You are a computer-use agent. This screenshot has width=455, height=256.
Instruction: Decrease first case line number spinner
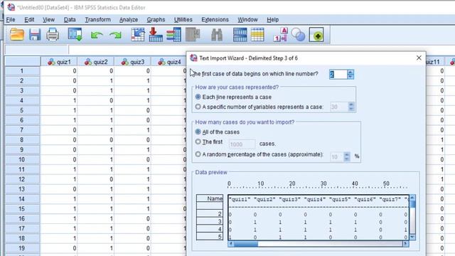click(x=350, y=77)
